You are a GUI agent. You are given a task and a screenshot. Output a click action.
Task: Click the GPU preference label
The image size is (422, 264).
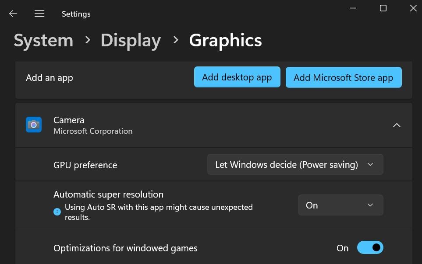(x=85, y=165)
